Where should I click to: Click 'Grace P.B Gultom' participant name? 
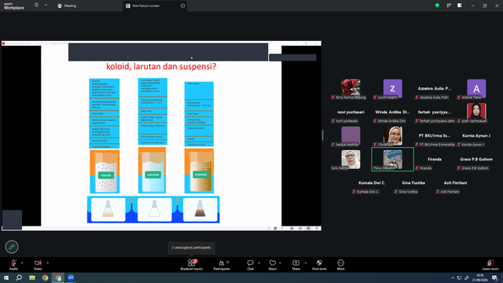(x=476, y=159)
